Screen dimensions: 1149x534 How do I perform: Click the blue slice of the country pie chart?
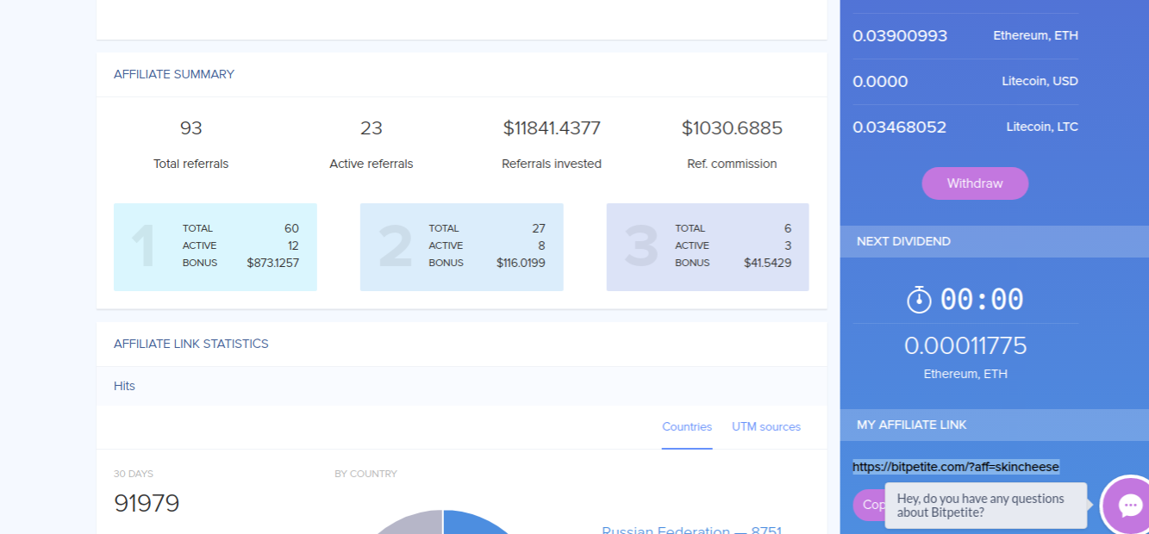474,523
